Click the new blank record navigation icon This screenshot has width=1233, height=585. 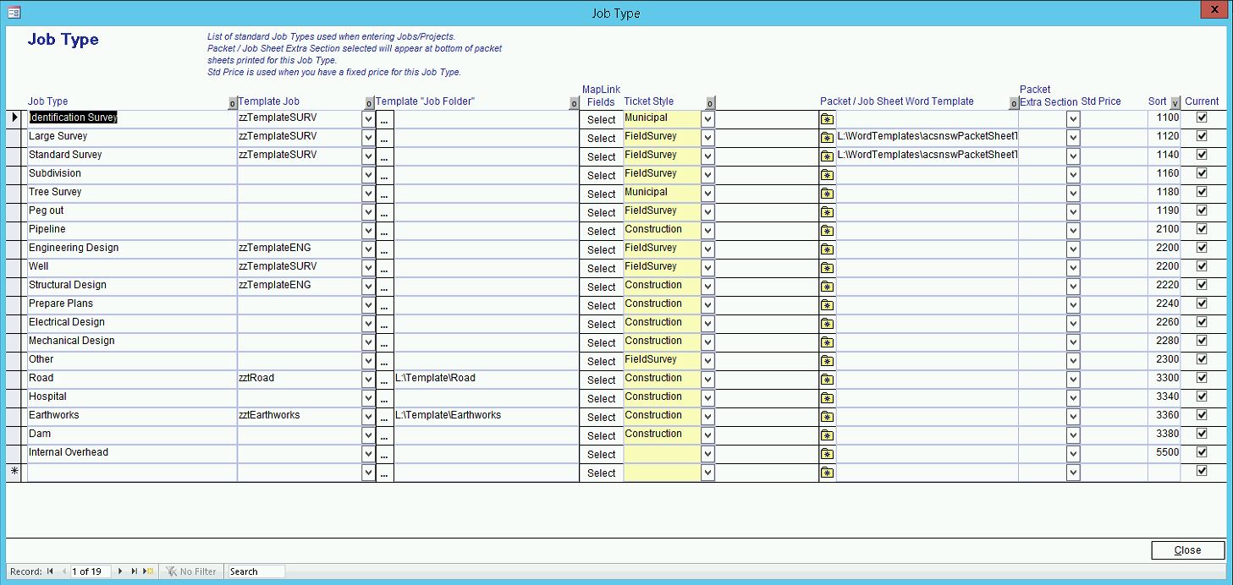148,571
